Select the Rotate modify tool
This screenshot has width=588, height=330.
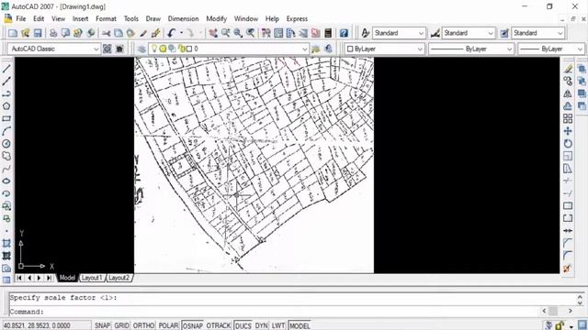pyautogui.click(x=568, y=144)
